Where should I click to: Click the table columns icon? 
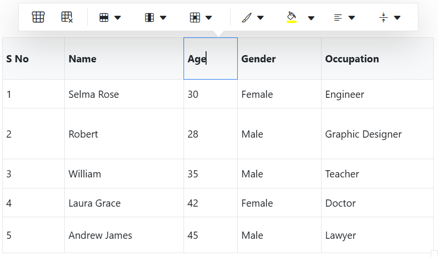(x=150, y=18)
